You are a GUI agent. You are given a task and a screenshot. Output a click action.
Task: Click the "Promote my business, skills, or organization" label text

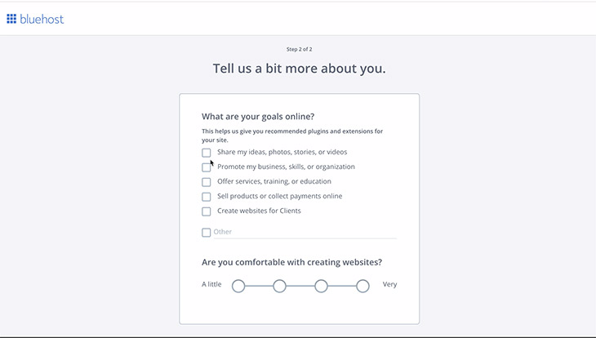(286, 167)
